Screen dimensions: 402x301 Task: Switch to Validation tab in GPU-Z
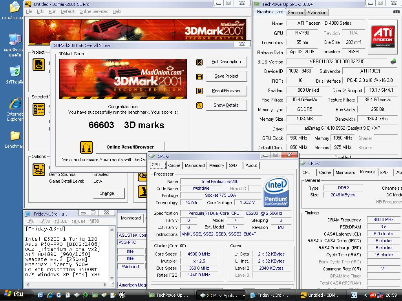coord(317,12)
